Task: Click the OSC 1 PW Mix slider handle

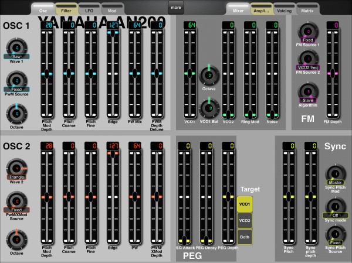Action: (135, 74)
